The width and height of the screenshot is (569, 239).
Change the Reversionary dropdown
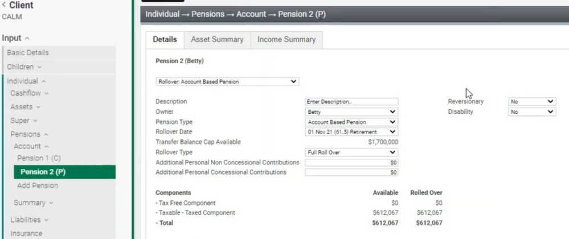click(531, 102)
